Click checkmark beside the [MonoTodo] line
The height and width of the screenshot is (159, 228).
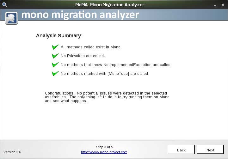point(55,74)
